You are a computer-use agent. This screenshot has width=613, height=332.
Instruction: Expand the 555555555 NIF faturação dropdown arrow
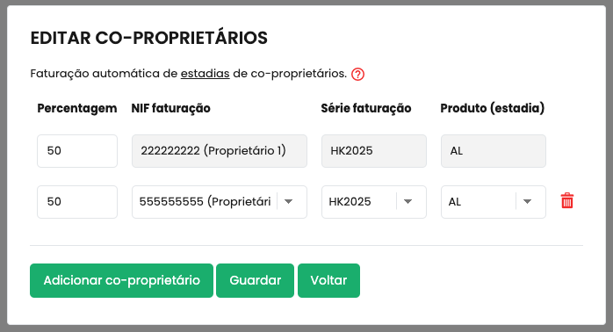[x=289, y=202]
